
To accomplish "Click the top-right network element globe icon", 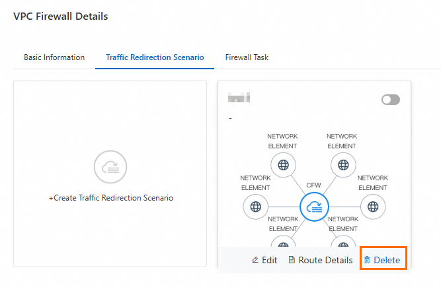I will (x=343, y=165).
